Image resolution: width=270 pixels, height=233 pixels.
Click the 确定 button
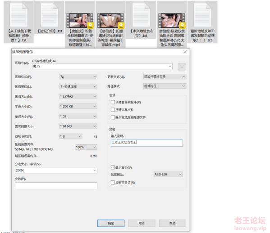(x=111, y=223)
